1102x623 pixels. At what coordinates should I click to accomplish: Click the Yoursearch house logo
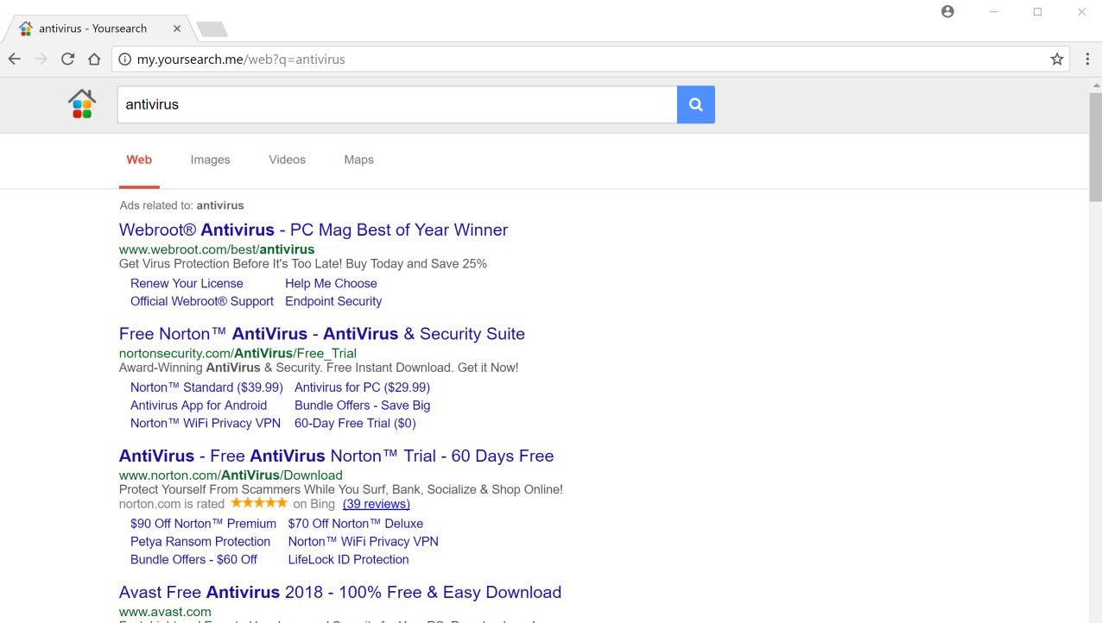[x=82, y=104]
